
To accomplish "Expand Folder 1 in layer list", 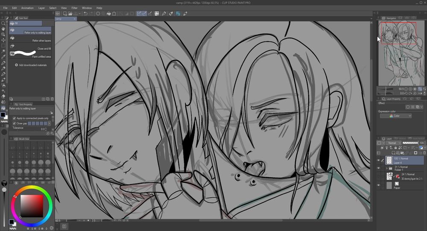I will (x=387, y=168).
